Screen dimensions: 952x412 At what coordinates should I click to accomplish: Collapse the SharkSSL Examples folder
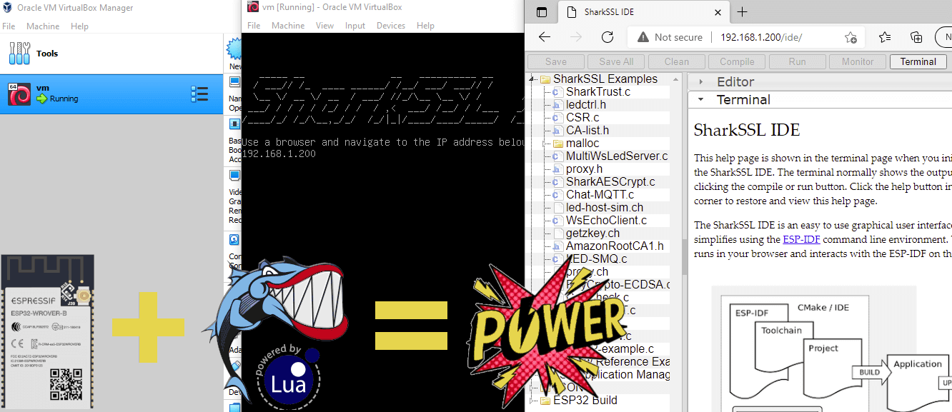532,79
